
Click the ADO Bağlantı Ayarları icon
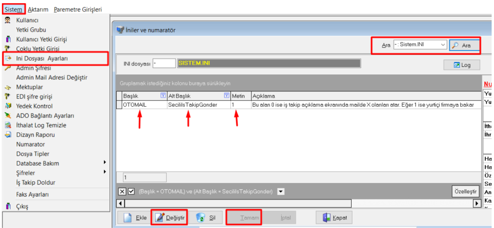8,116
